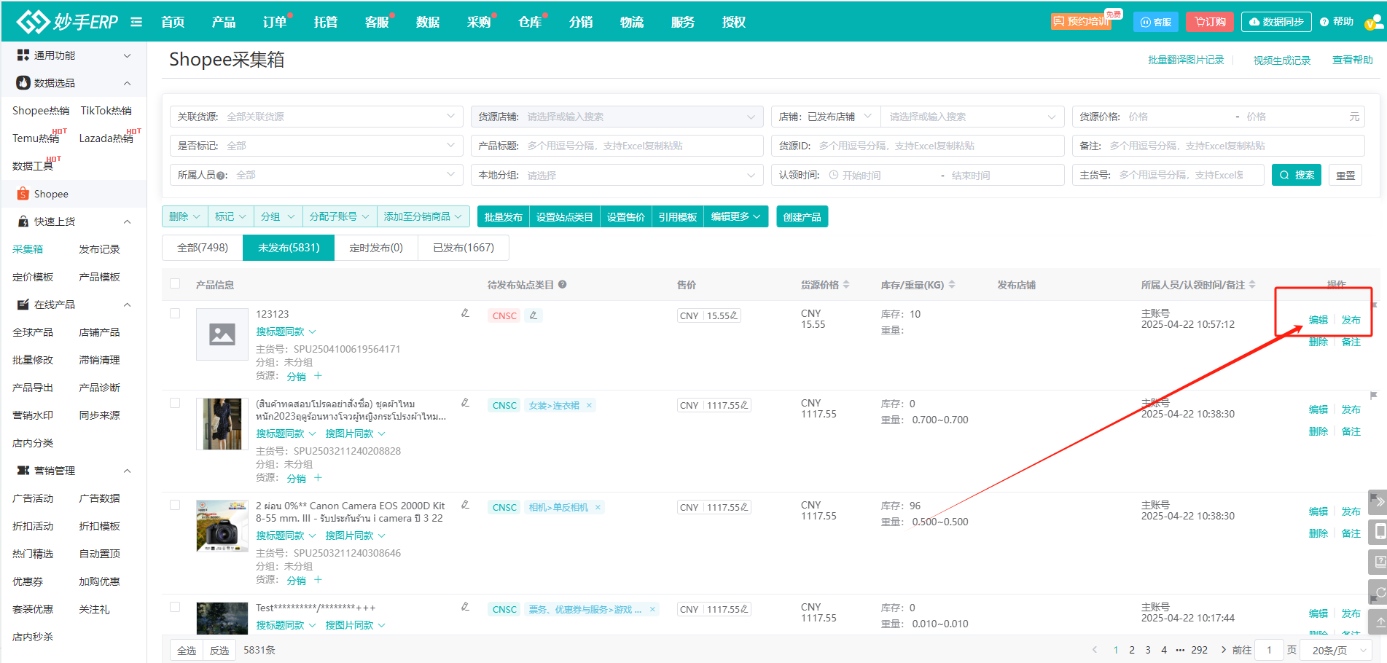This screenshot has width=1387, height=663.
Task: Click the refresh icon in floating toolbar
Action: [1379, 592]
